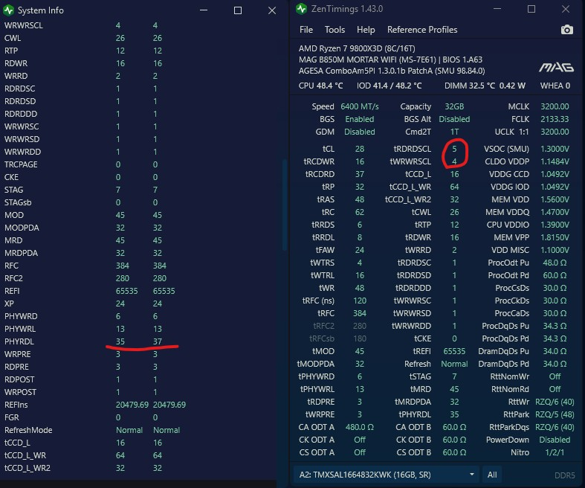The height and width of the screenshot is (488, 585).
Task: Click the tCL value 28
Action: [x=360, y=149]
